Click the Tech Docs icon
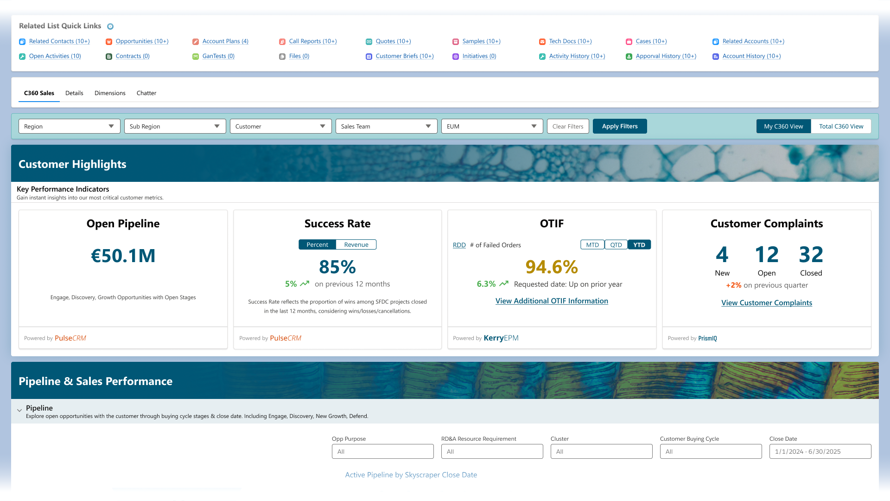This screenshot has width=890, height=501. [x=542, y=42]
